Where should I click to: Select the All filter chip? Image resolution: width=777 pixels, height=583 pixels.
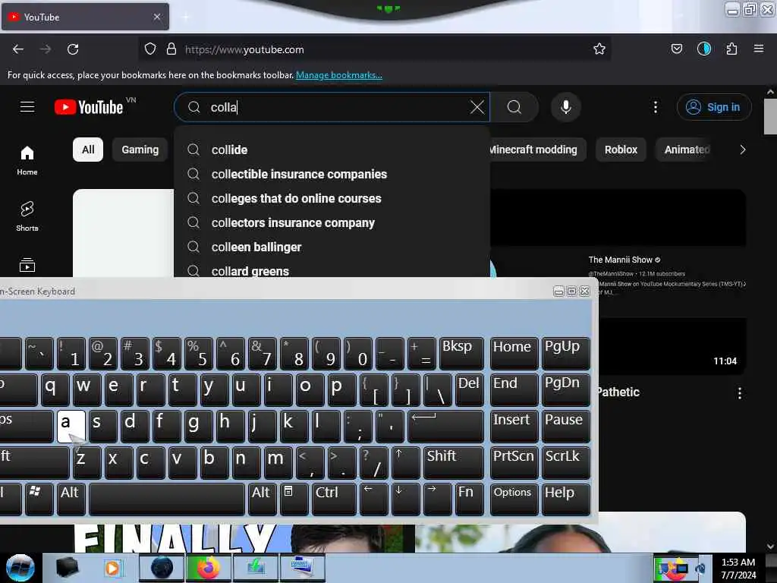coord(88,150)
